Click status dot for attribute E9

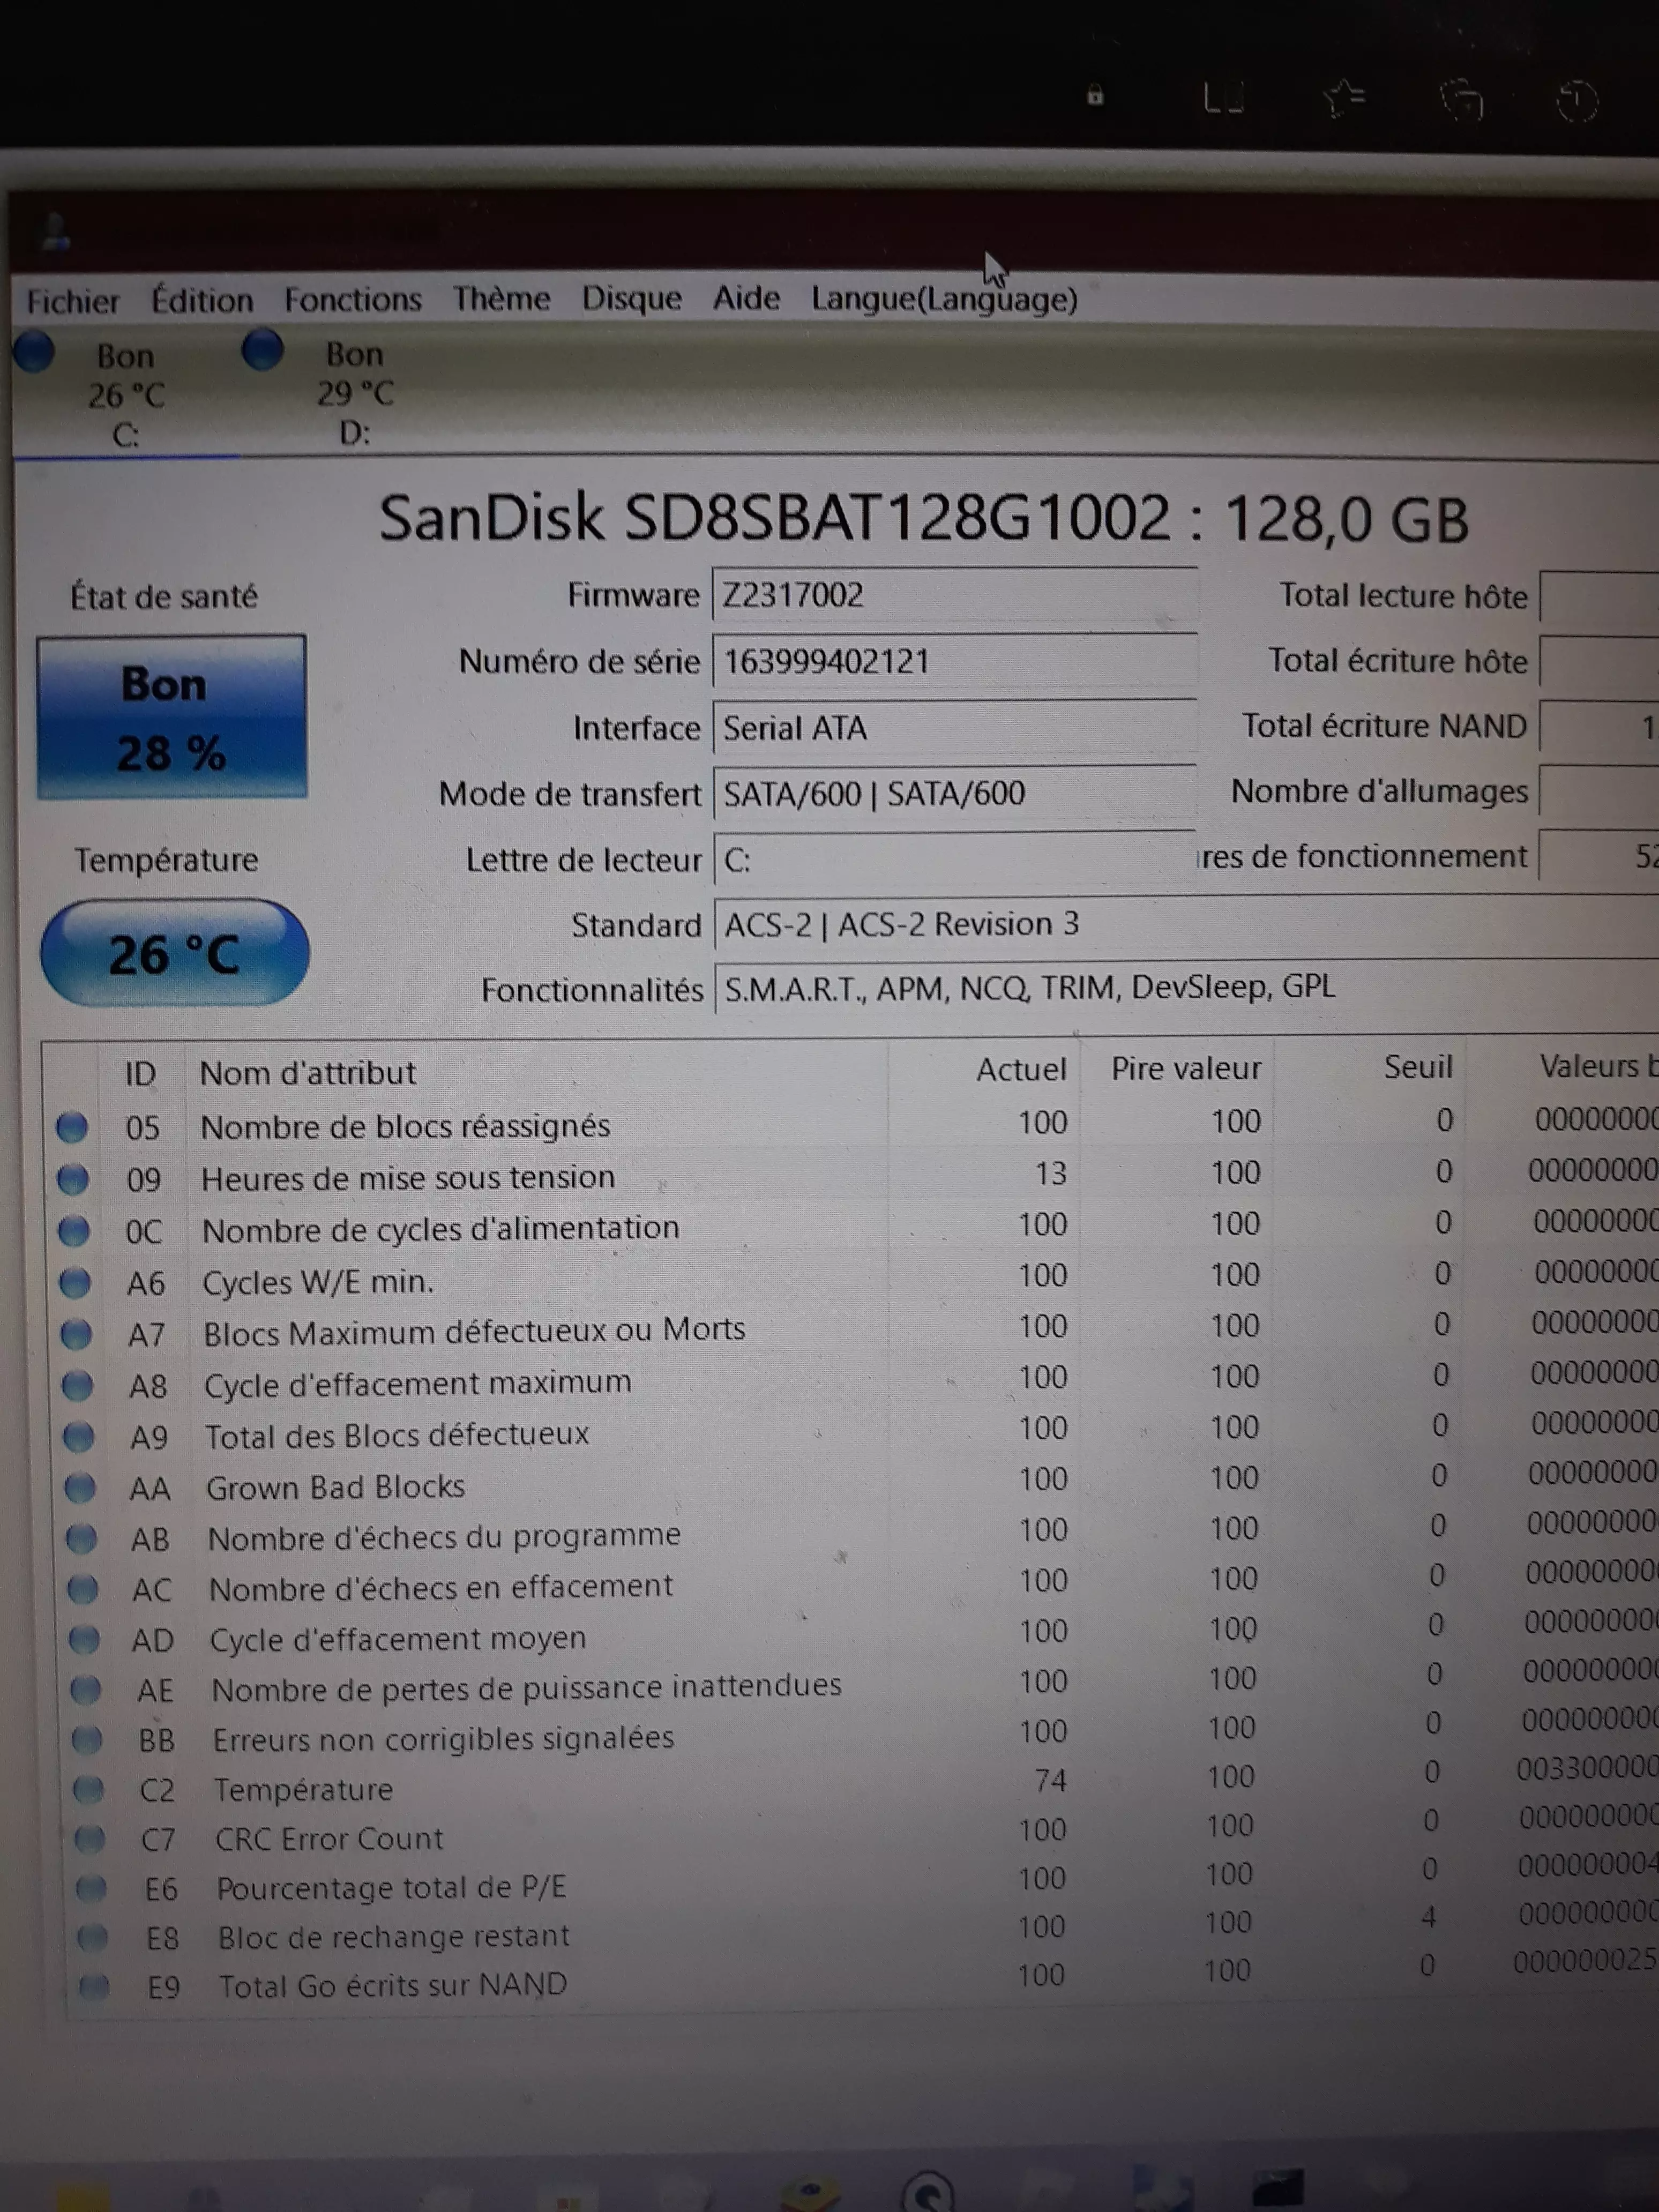click(93, 1986)
